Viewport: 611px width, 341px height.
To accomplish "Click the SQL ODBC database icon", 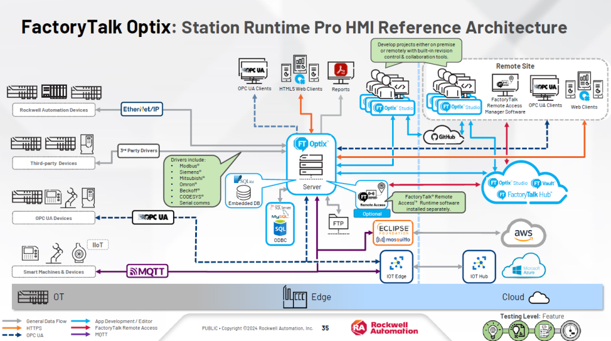I will point(280,224).
